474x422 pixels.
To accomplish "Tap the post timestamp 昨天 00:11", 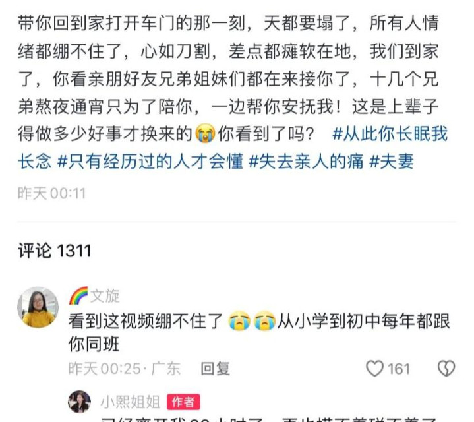I will pyautogui.click(x=52, y=193).
